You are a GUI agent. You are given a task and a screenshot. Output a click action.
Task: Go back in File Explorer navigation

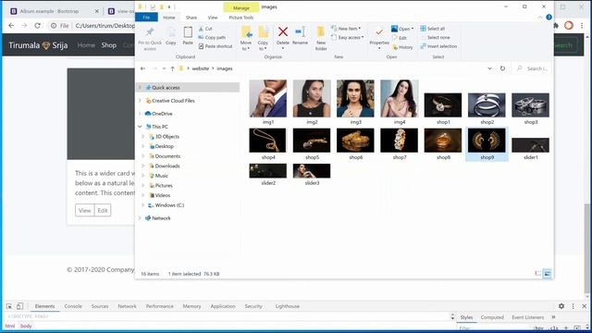[x=142, y=68]
